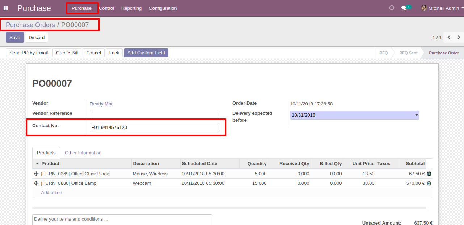Sort by the Description column header
Viewport: 464px width, 225px height.
point(156,164)
